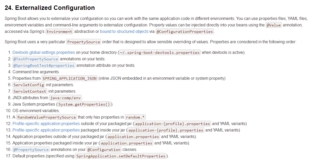Click the System.getProperties() code snippet
This screenshot has width=313, height=161.
pos(84,104)
